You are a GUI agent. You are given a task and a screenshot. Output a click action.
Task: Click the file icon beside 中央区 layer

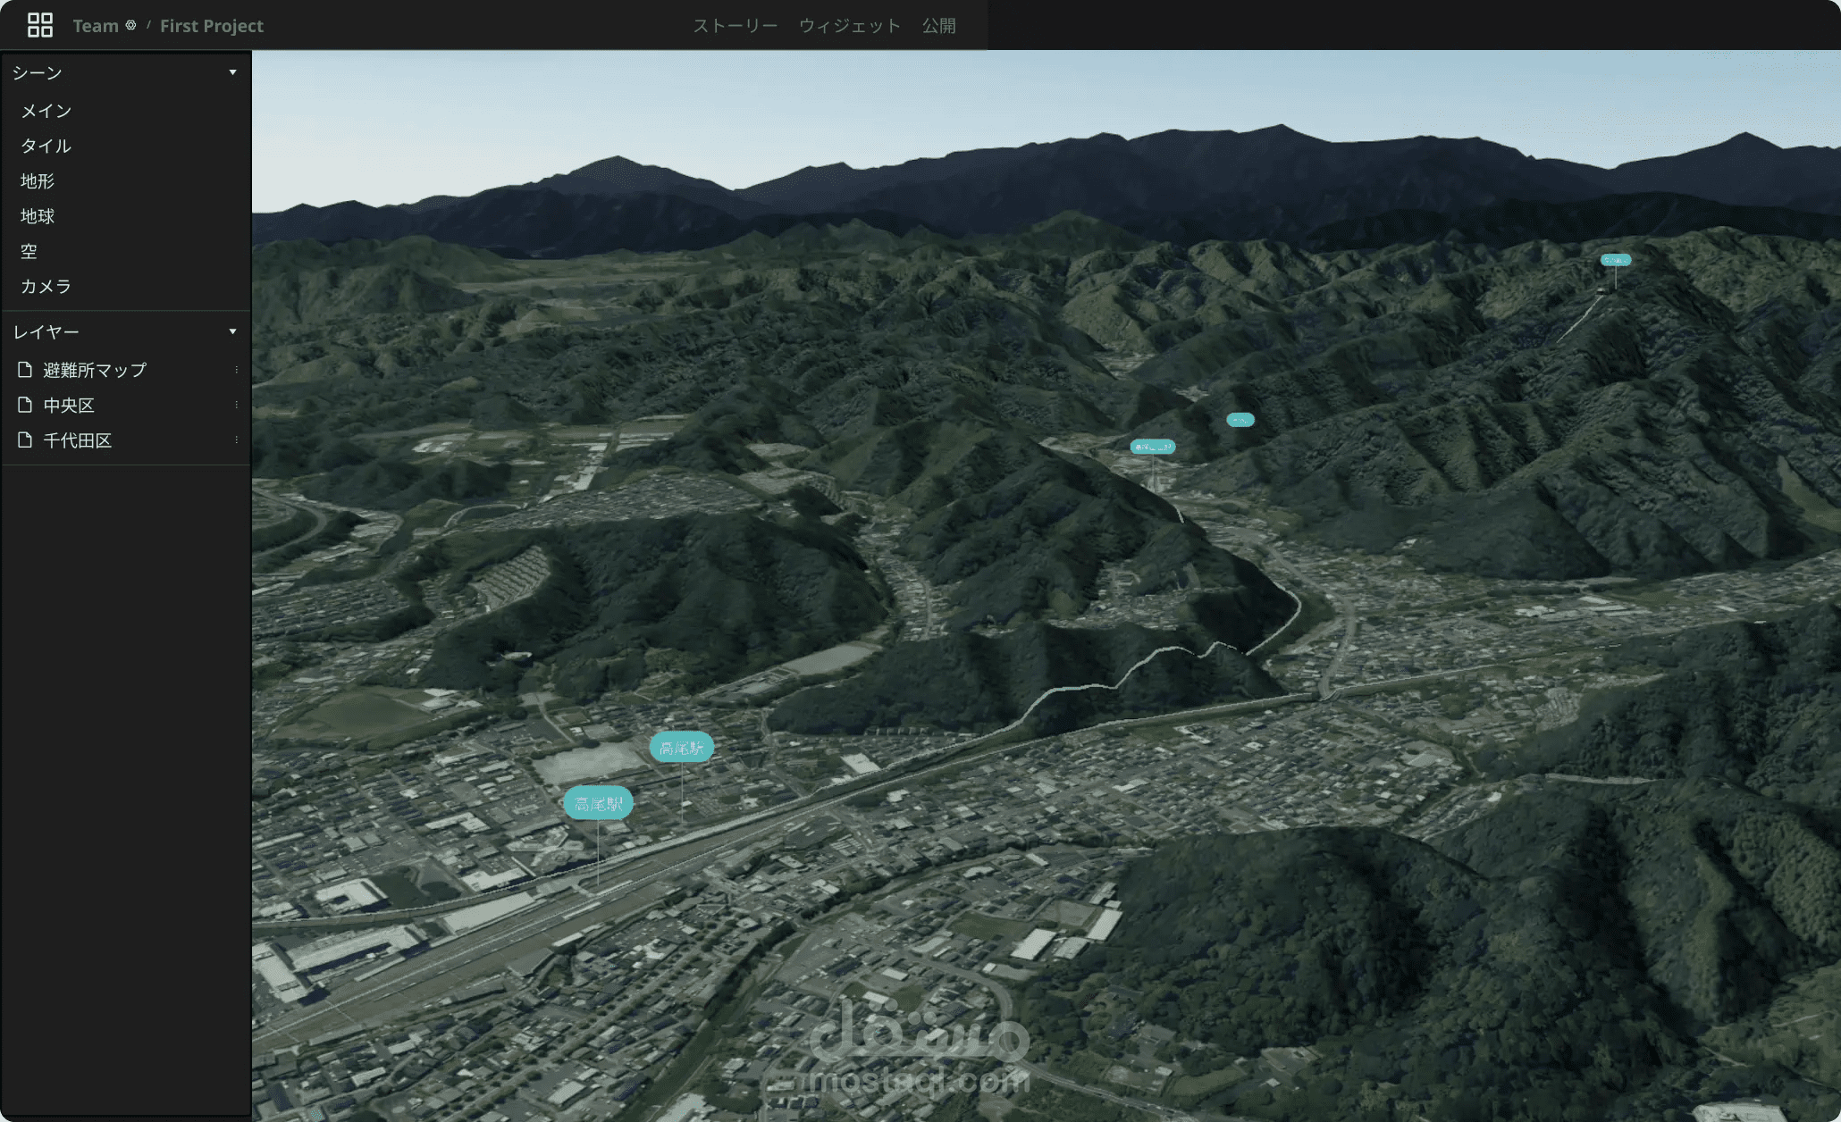[23, 404]
